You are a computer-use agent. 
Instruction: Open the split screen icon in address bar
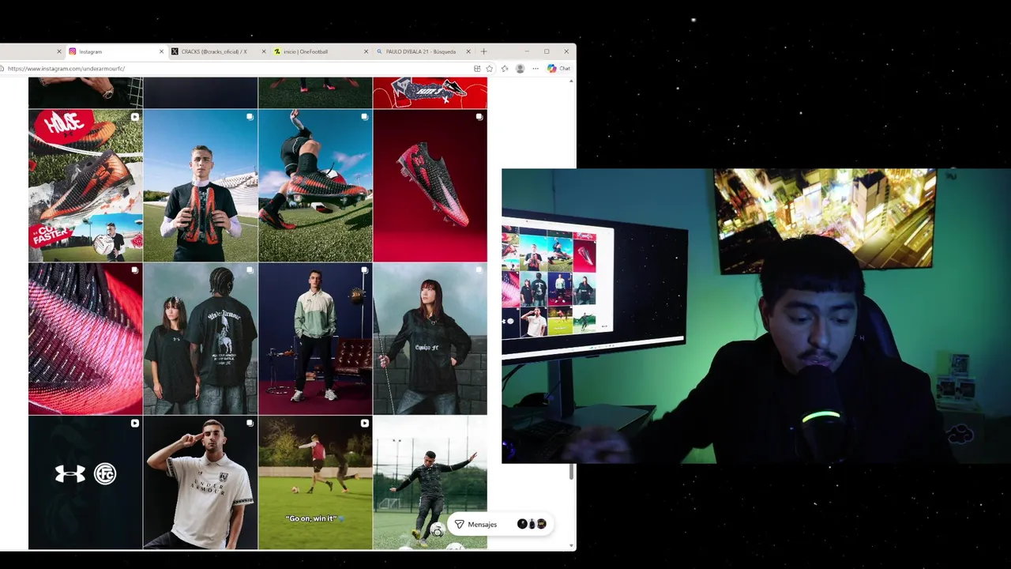pyautogui.click(x=477, y=69)
